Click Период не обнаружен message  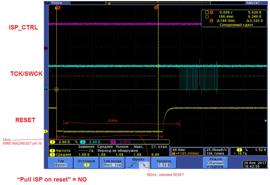click(x=118, y=151)
